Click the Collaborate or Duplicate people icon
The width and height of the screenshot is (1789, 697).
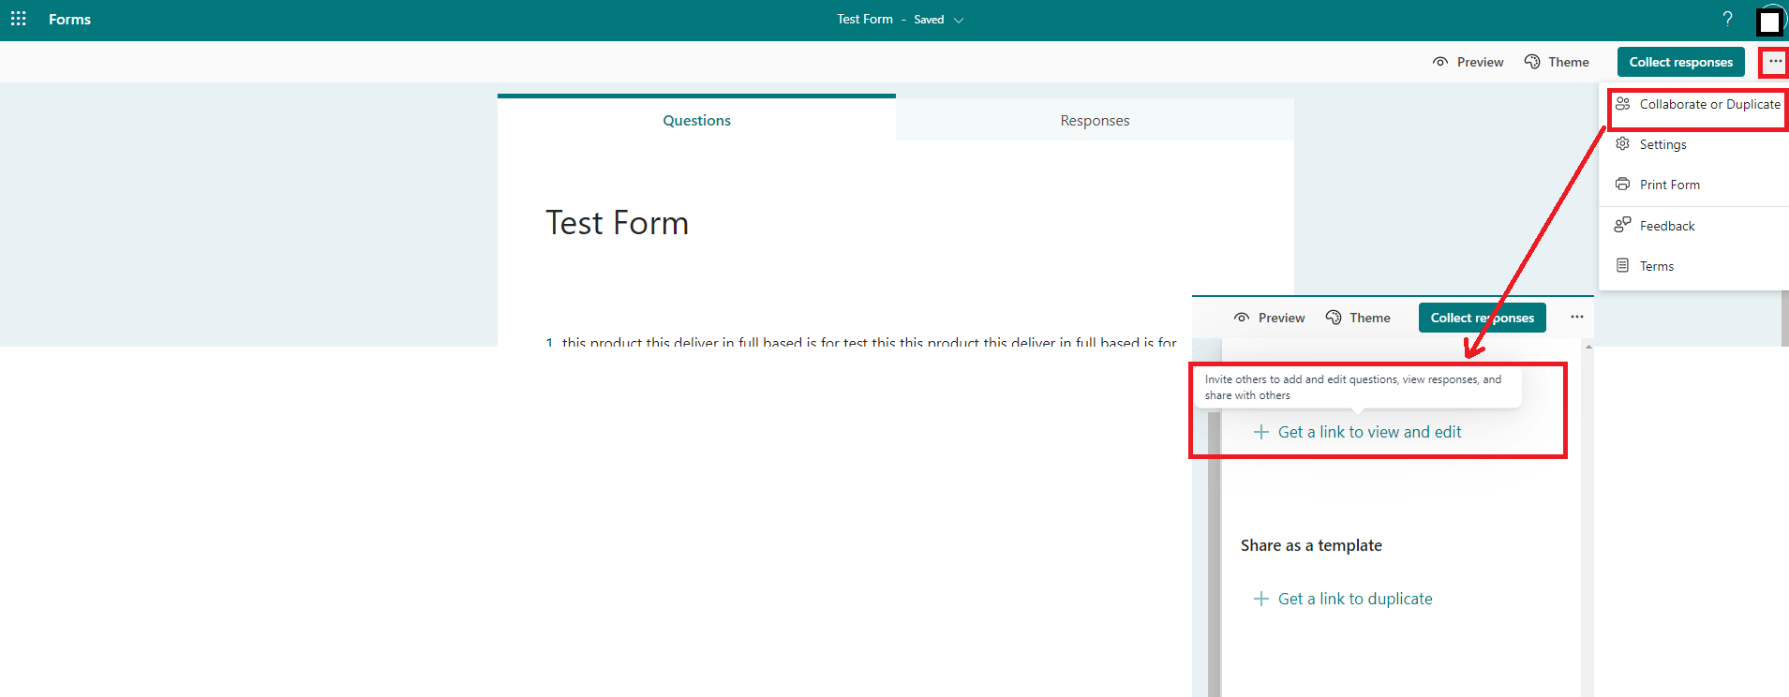(x=1622, y=104)
